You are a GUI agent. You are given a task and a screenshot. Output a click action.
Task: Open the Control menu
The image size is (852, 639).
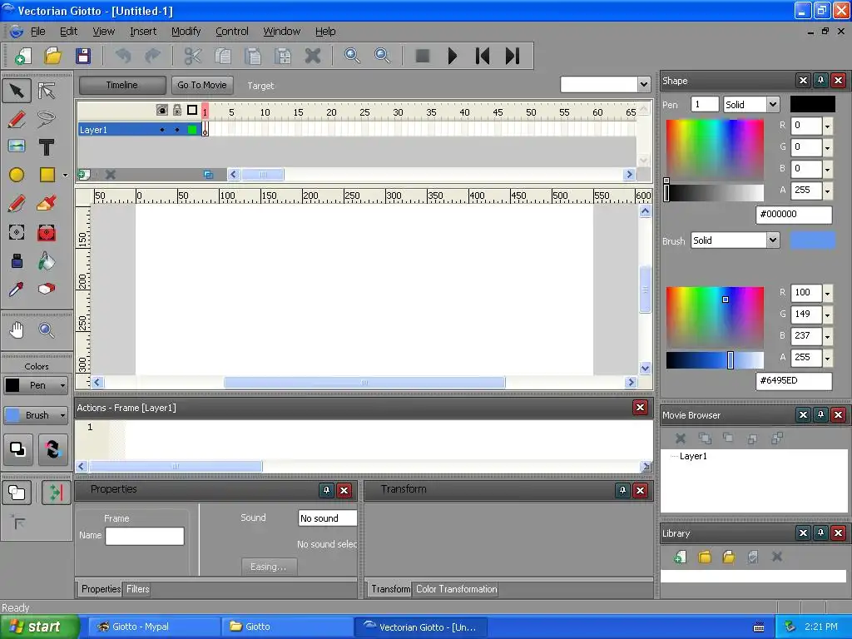[x=232, y=32]
